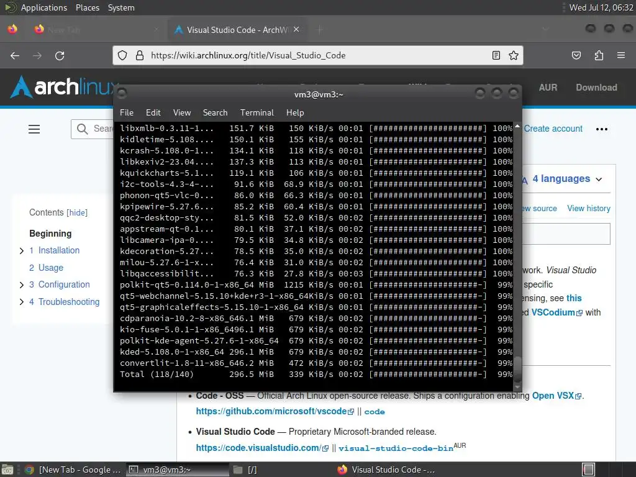Click the Chrome icon in the bottom taskbar
The height and width of the screenshot is (477, 636).
point(29,470)
